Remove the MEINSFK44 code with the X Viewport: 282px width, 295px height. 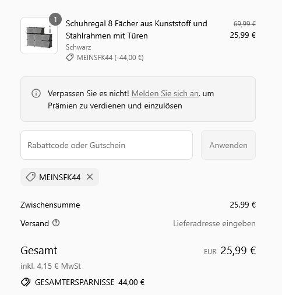(x=90, y=177)
